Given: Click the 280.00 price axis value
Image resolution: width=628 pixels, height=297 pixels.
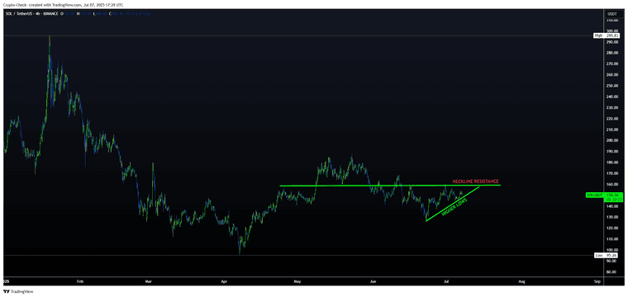Looking at the screenshot, I should coord(611,53).
